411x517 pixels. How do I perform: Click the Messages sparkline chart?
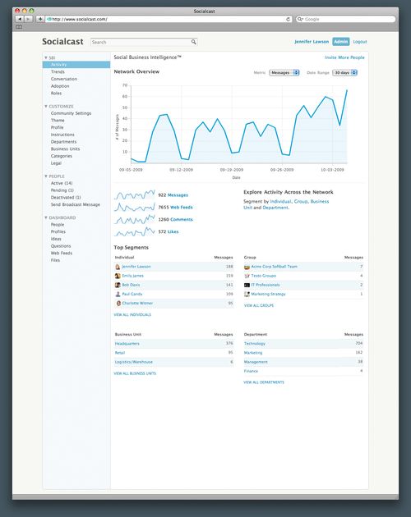pos(135,194)
